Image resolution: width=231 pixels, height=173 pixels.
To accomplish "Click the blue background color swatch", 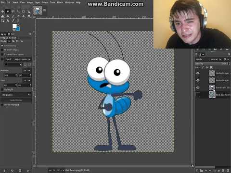I will tap(18, 29).
